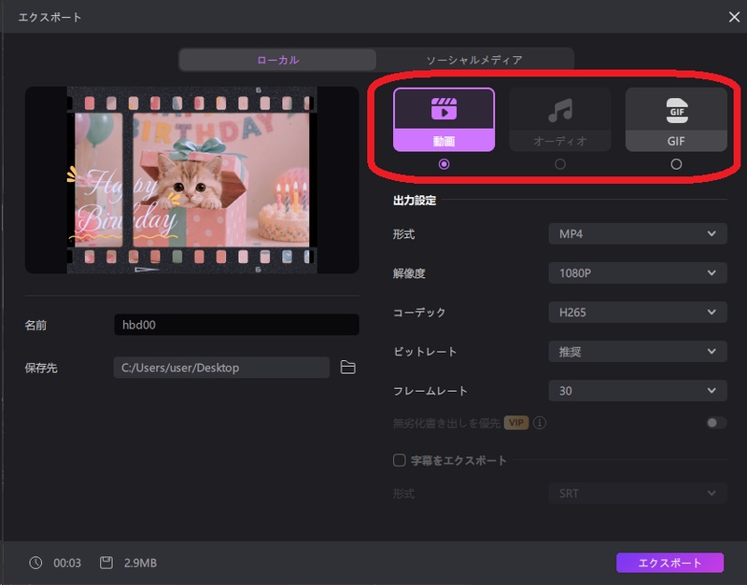
Task: Open the ビットレート 推奨 dropdown
Action: pos(638,352)
